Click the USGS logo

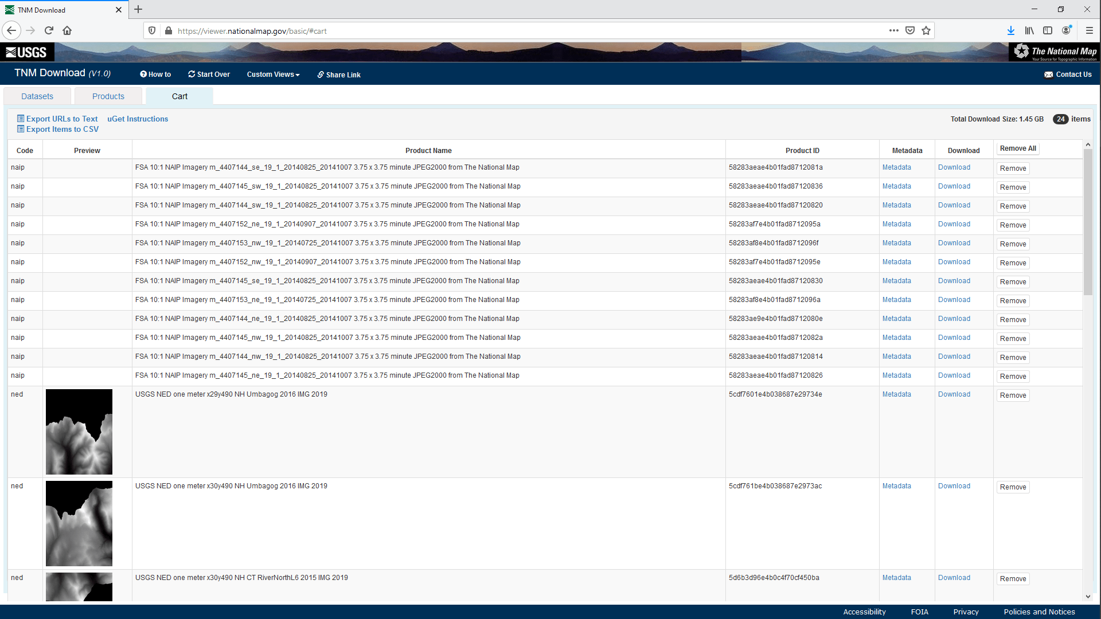coord(27,52)
